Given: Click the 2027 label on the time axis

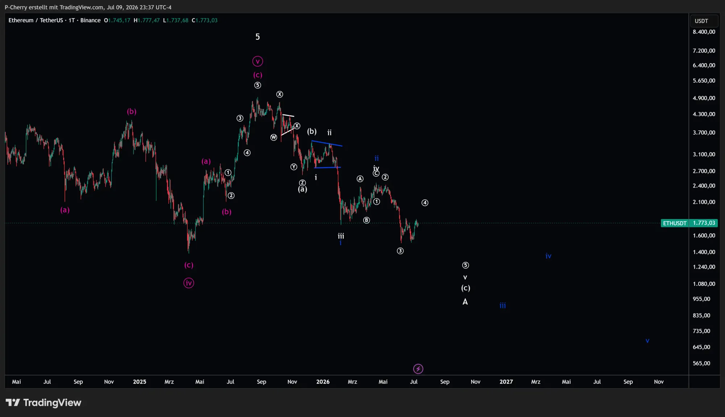Looking at the screenshot, I should tap(506, 381).
